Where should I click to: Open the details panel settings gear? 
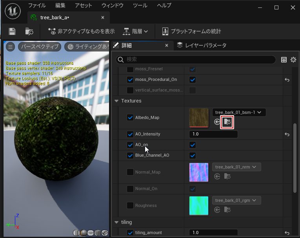click(293, 60)
